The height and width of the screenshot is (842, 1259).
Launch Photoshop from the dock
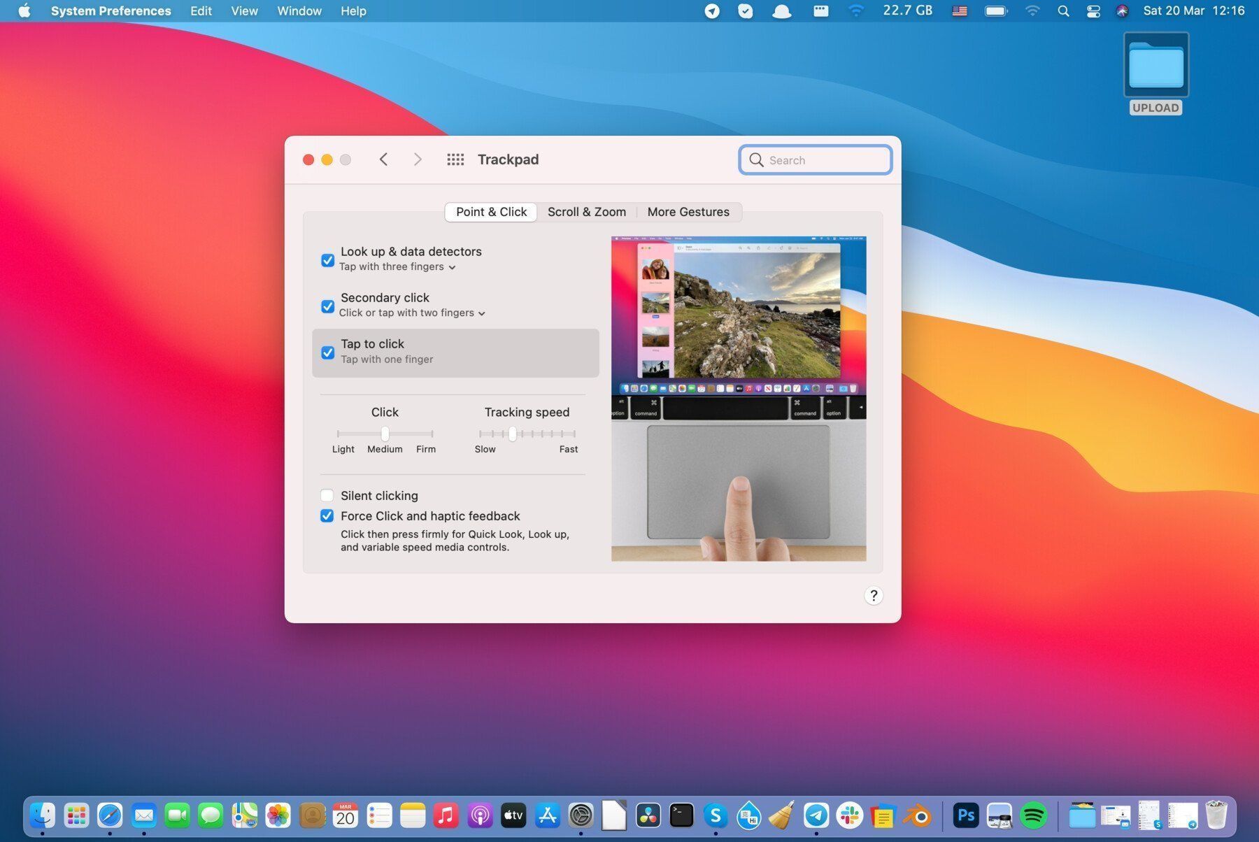[x=965, y=815]
